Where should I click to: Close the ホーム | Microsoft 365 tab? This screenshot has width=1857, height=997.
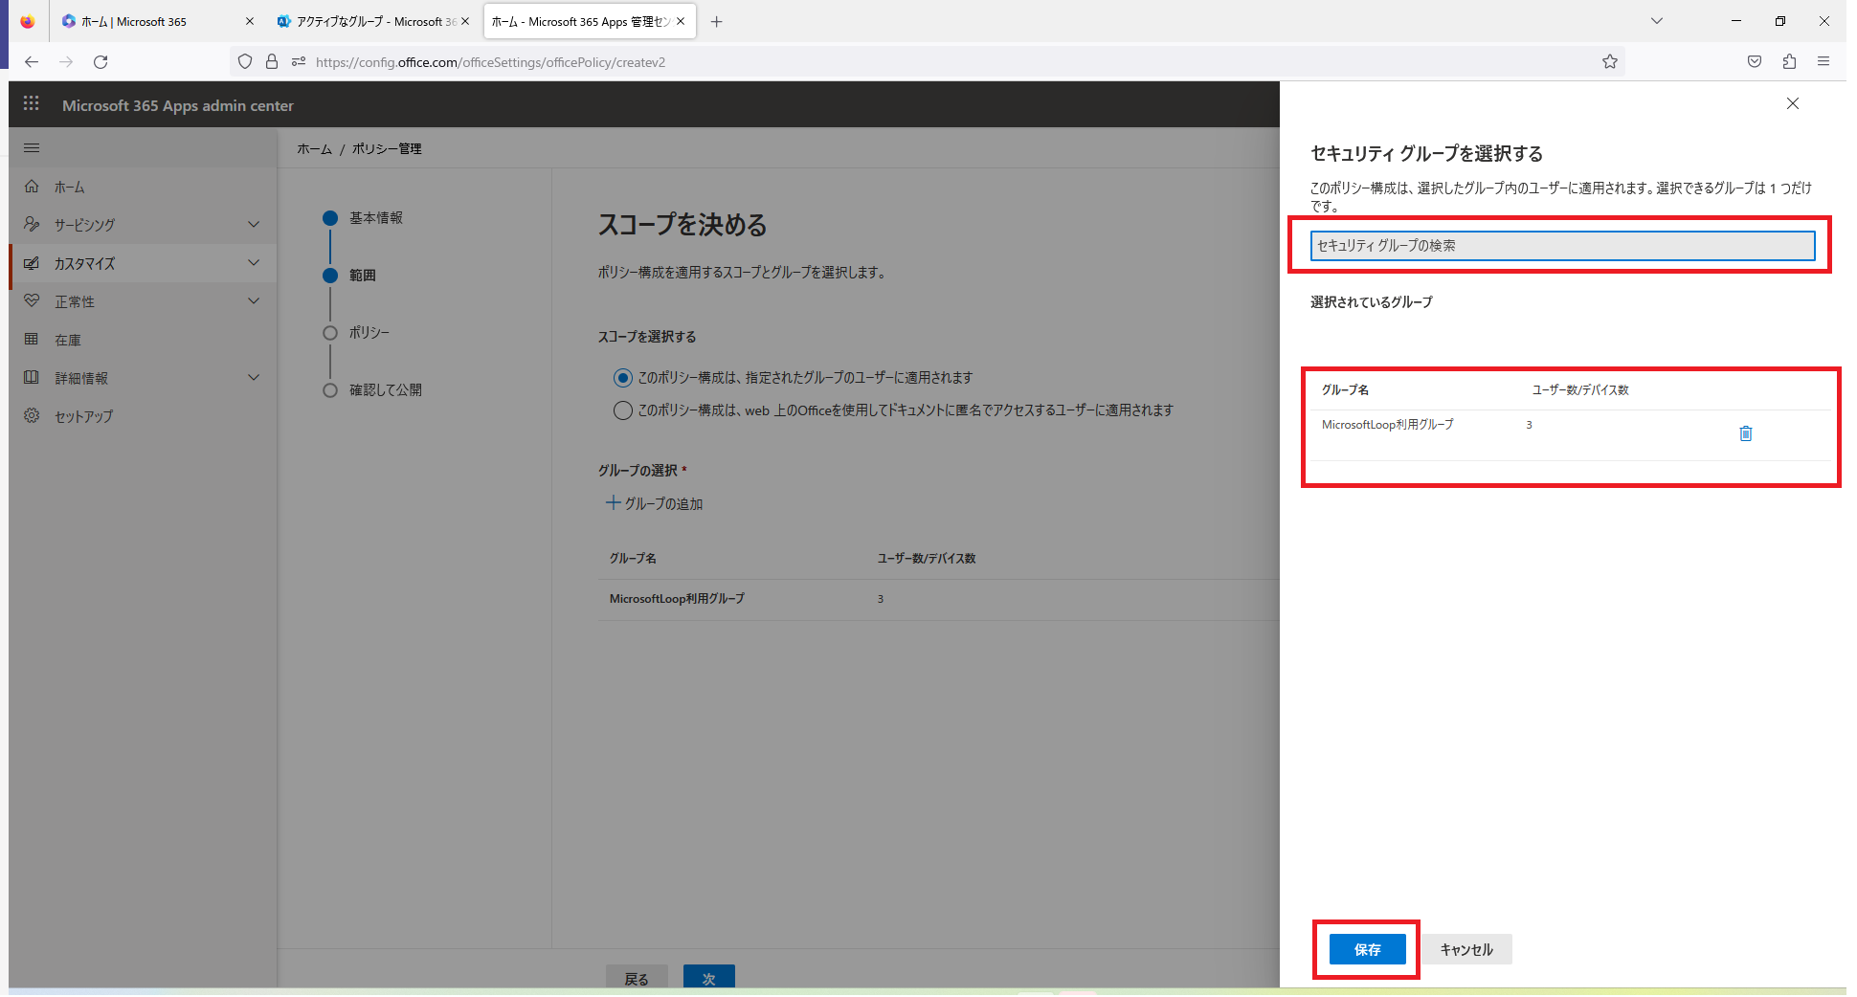coord(250,21)
